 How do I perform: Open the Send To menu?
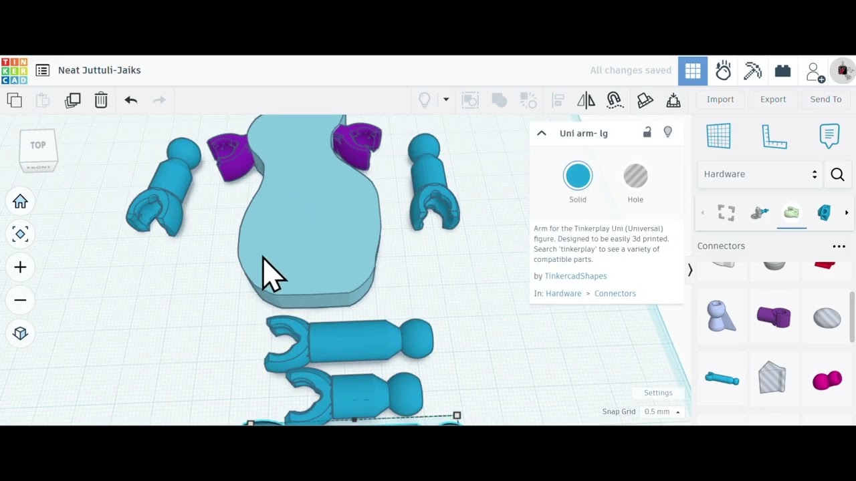[826, 100]
